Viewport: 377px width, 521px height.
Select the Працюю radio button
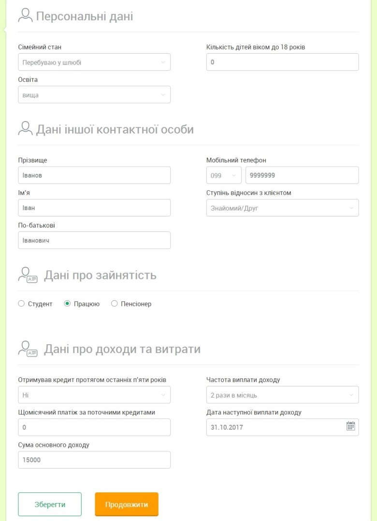[x=68, y=304]
